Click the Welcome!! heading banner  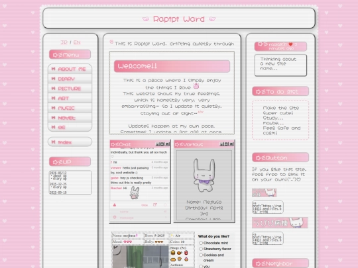tap(172, 66)
